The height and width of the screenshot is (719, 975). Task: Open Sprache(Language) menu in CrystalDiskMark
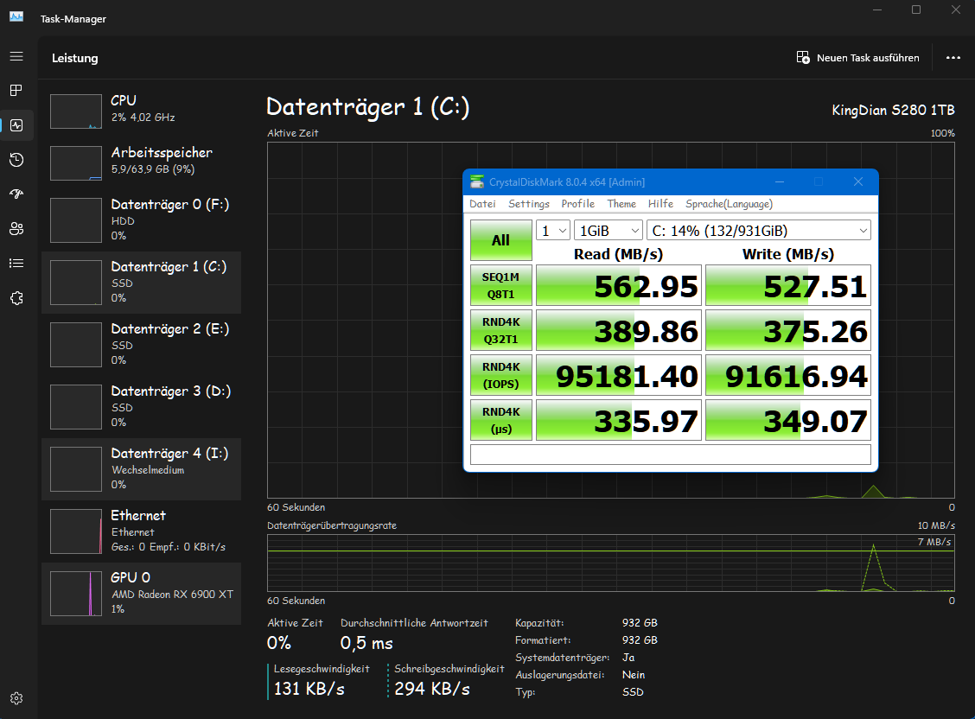(x=729, y=204)
